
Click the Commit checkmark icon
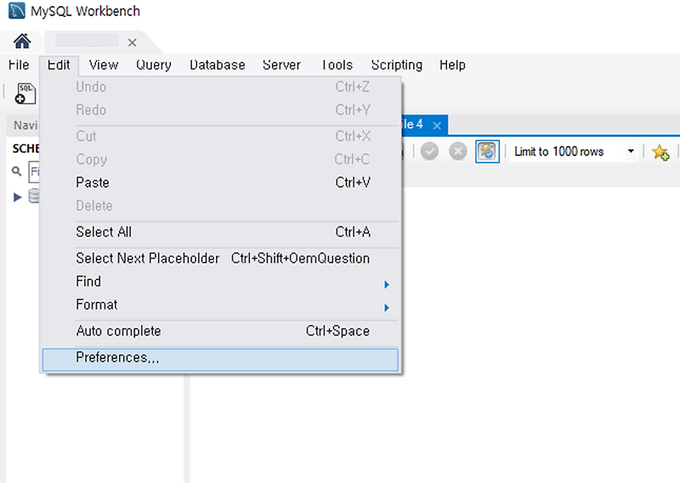(x=429, y=151)
